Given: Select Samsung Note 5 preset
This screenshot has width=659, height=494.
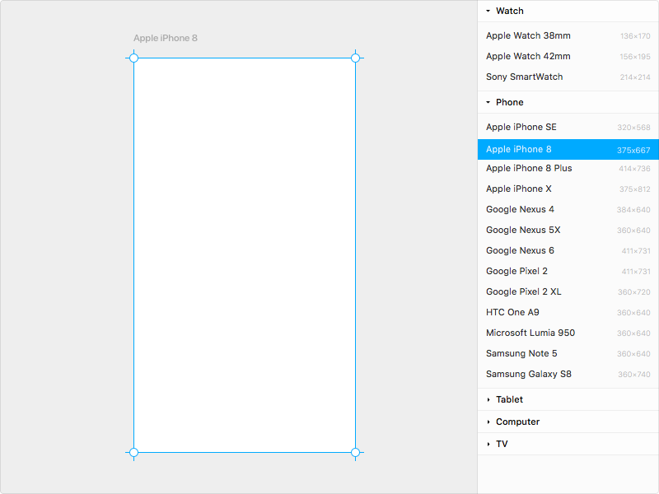Looking at the screenshot, I should (x=568, y=353).
